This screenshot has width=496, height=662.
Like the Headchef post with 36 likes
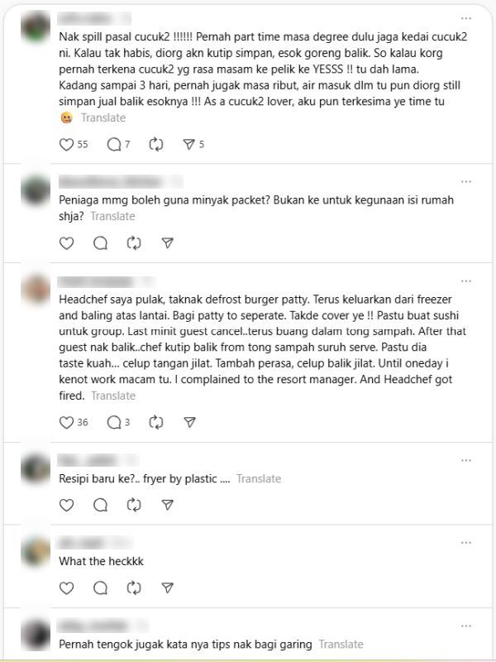pos(67,422)
